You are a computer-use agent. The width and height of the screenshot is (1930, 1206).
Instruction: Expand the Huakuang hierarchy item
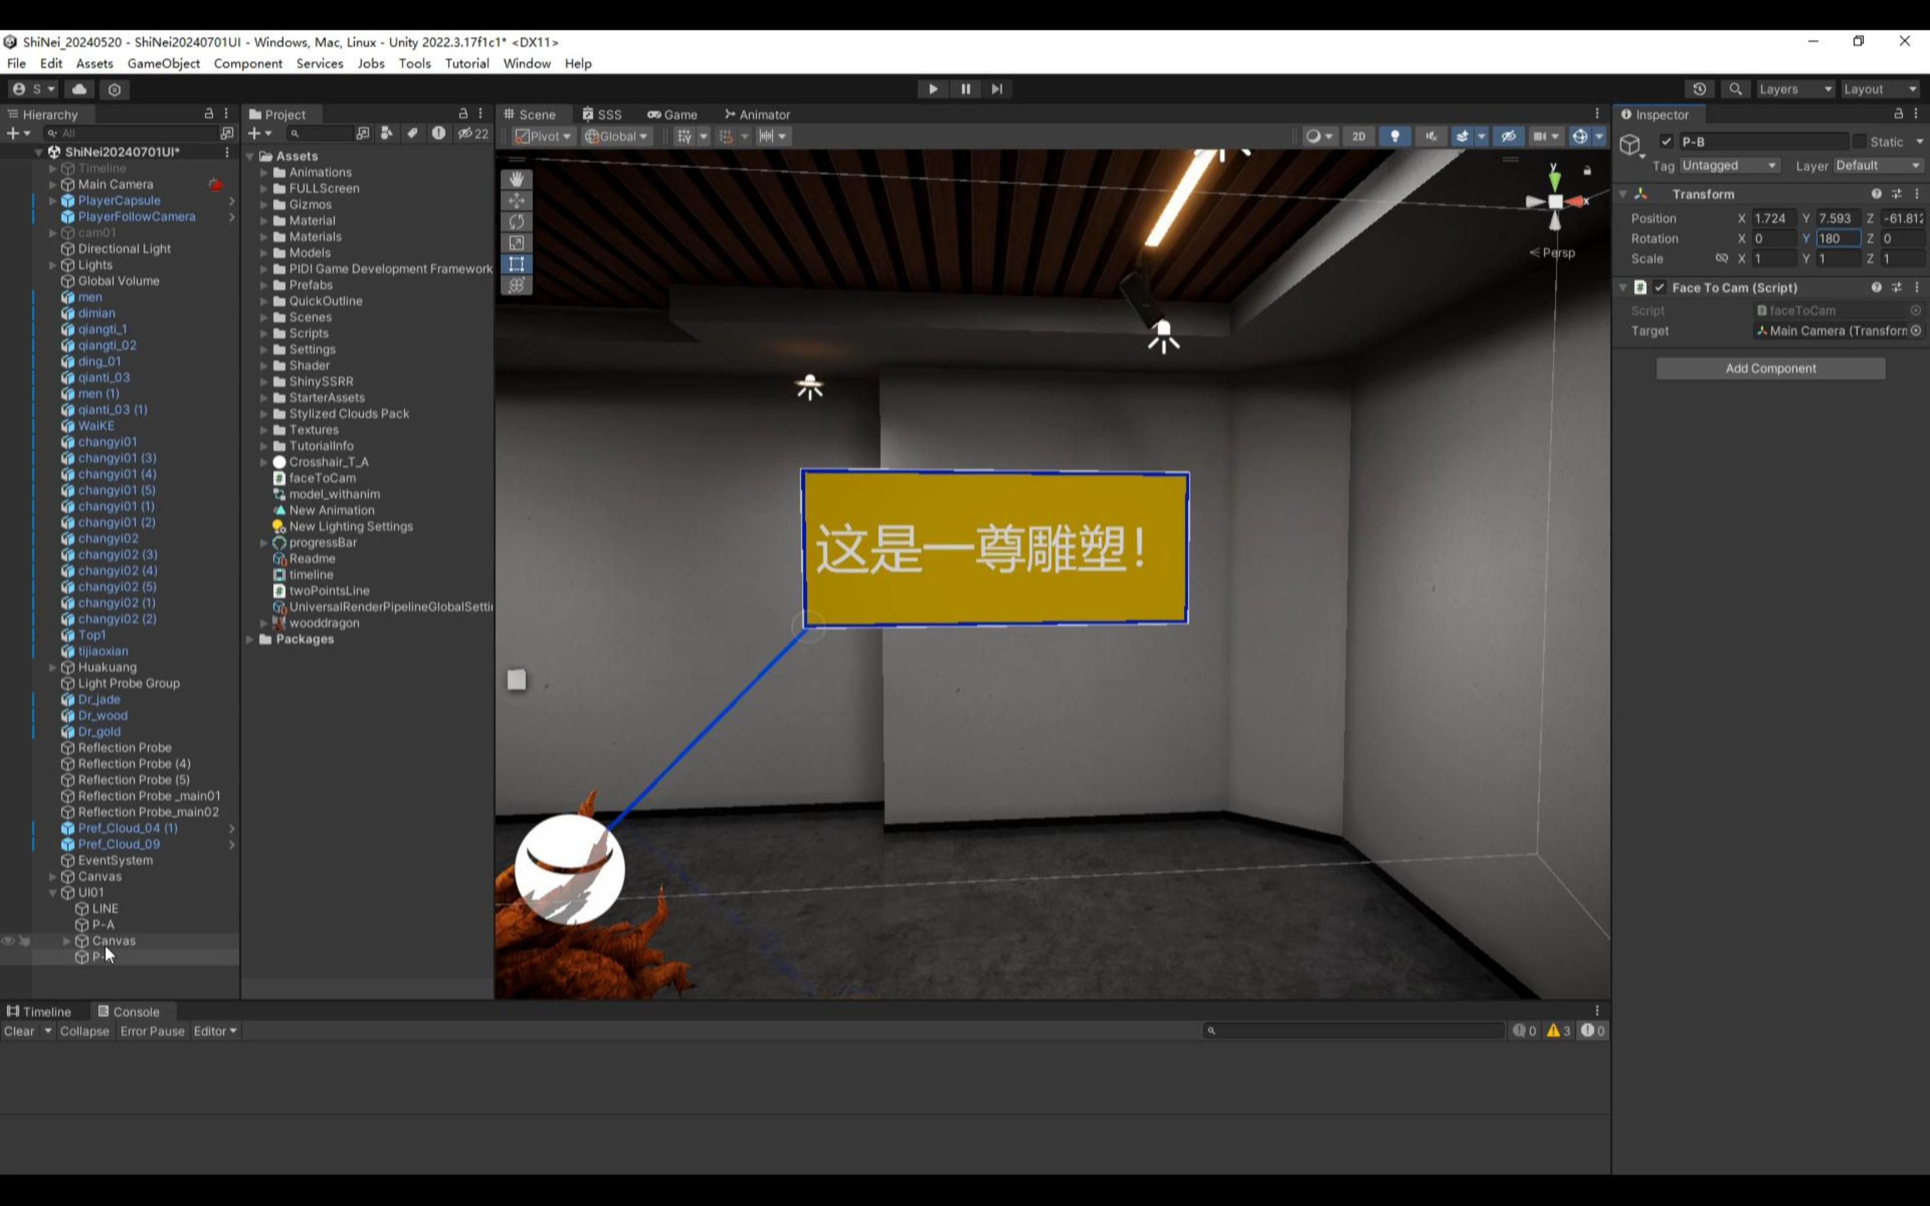[x=52, y=668]
